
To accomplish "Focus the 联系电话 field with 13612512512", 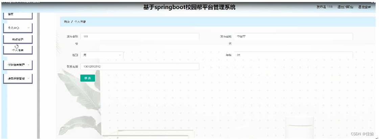I will pos(140,66).
